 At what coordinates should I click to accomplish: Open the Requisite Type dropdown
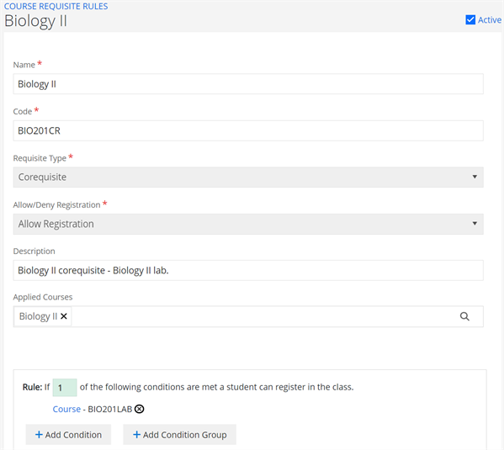(248, 177)
